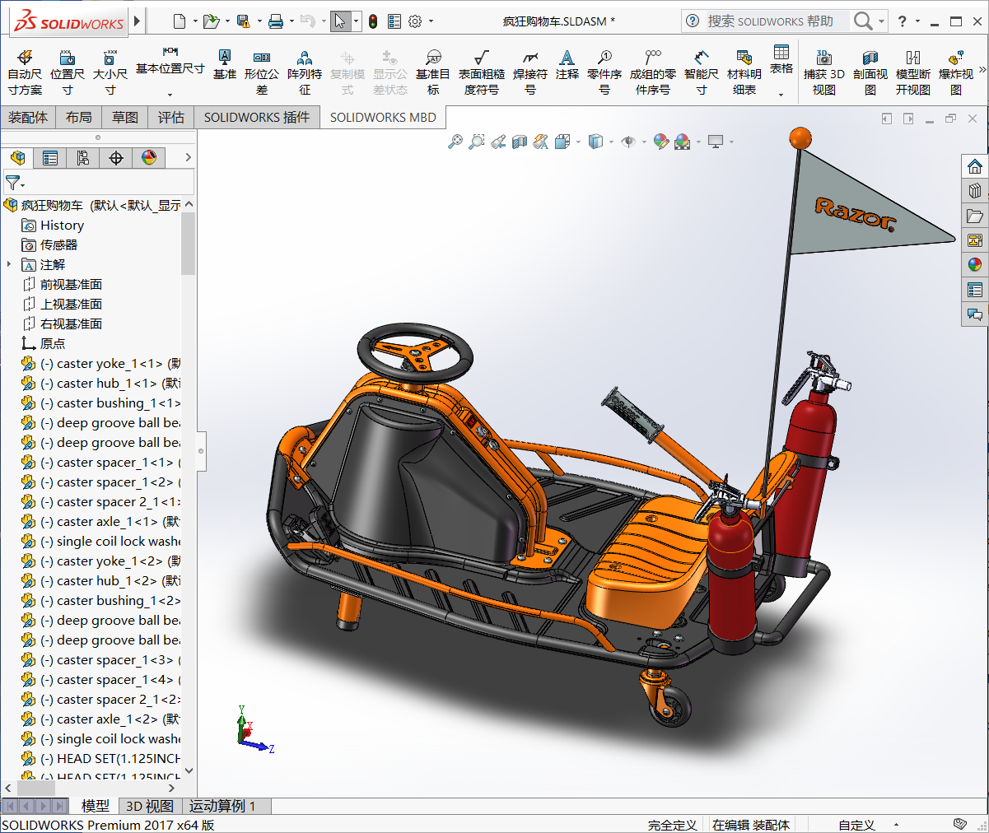The width and height of the screenshot is (989, 833).
Task: Toggle the feature tree panel collapse handle
Action: pos(200,450)
